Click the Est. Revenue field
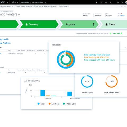The height and width of the screenshot is (127, 127). [x=98, y=15]
